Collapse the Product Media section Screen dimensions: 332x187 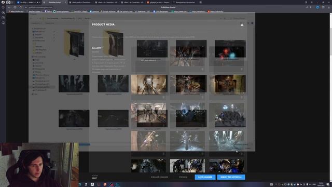(x=242, y=25)
